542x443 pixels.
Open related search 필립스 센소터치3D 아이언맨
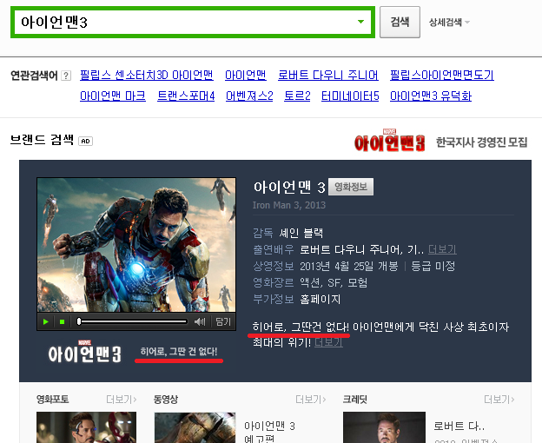[147, 76]
